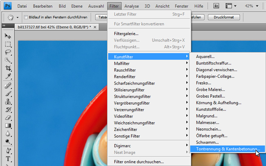Choose 'Tontrennung & Kantenbetonung...' filter
This screenshot has width=266, height=166.
click(x=228, y=149)
